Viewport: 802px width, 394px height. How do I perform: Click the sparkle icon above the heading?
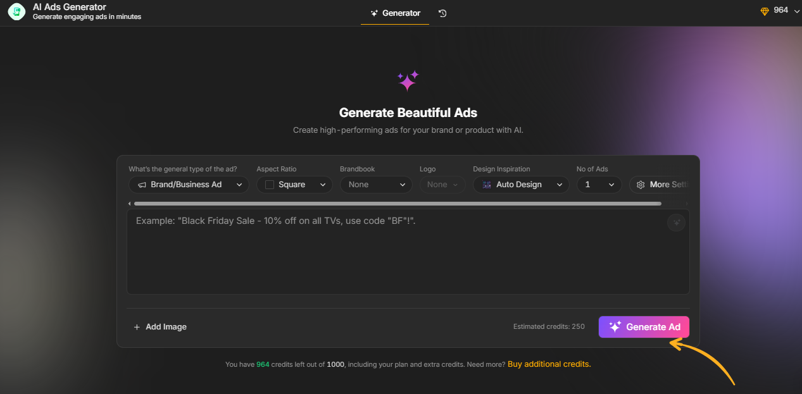click(x=408, y=80)
